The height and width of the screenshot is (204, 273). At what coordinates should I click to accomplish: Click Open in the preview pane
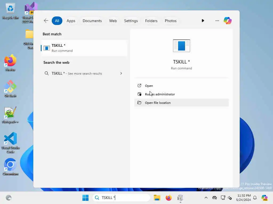point(181,86)
